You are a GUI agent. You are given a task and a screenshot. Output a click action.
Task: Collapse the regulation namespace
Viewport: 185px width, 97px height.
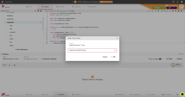(x=5, y=22)
